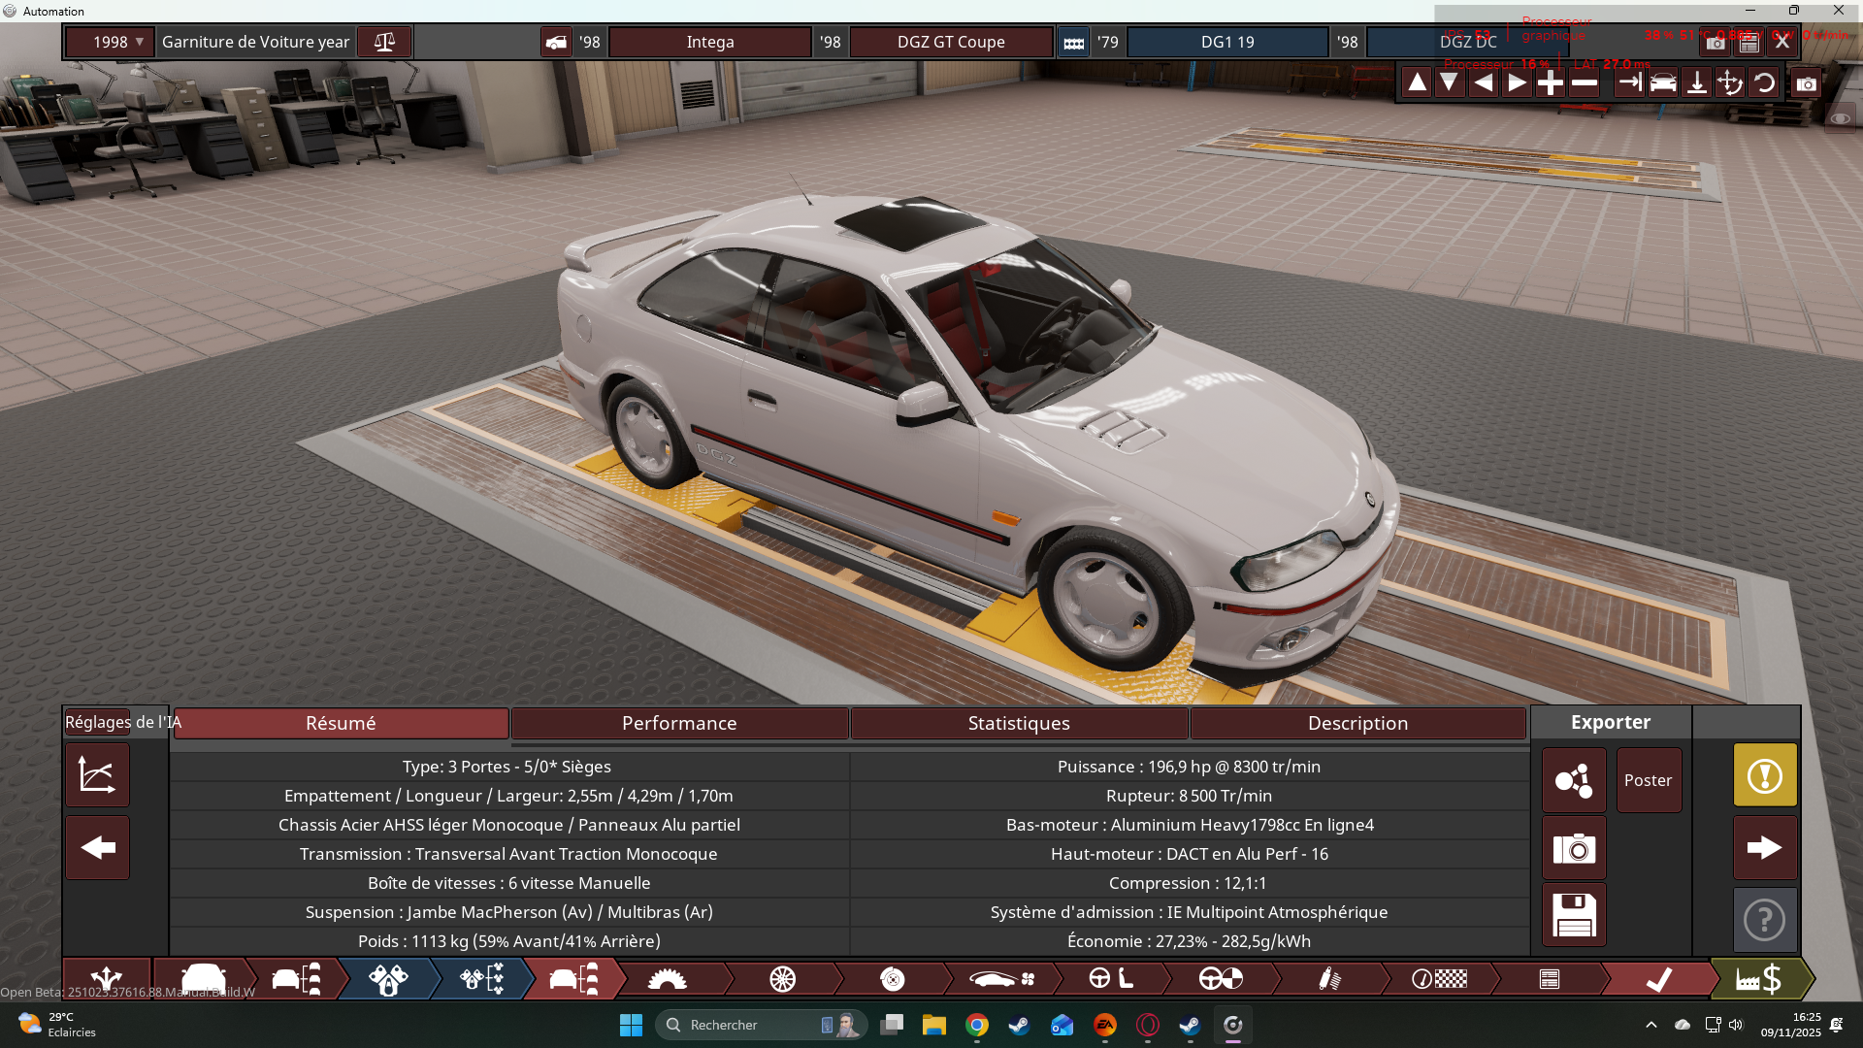1863x1048 pixels.
Task: Toggle the balance scales button near year
Action: point(384,42)
